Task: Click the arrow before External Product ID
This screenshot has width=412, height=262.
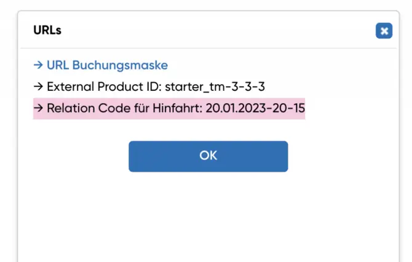Action: (x=38, y=87)
